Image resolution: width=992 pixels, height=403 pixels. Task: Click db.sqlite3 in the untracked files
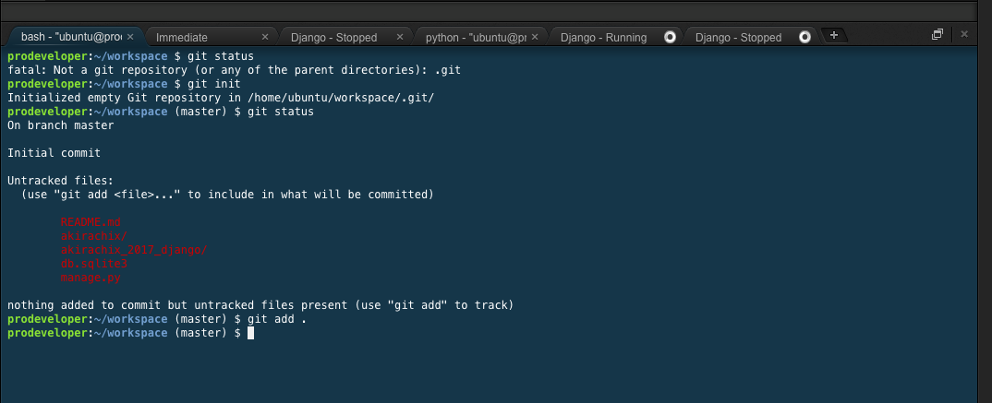coord(93,263)
